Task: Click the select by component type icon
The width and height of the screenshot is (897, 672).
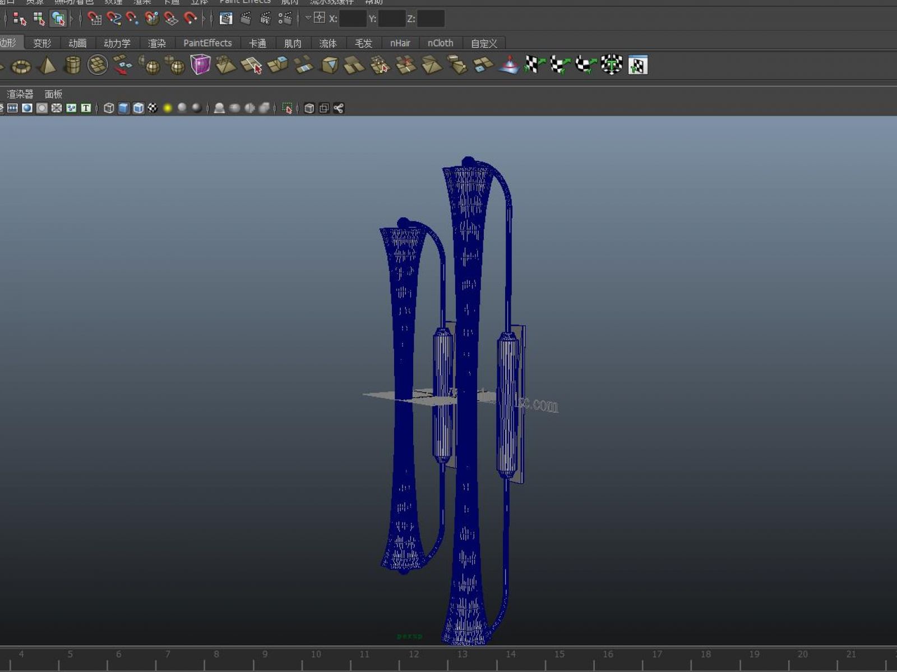Action: coord(58,19)
